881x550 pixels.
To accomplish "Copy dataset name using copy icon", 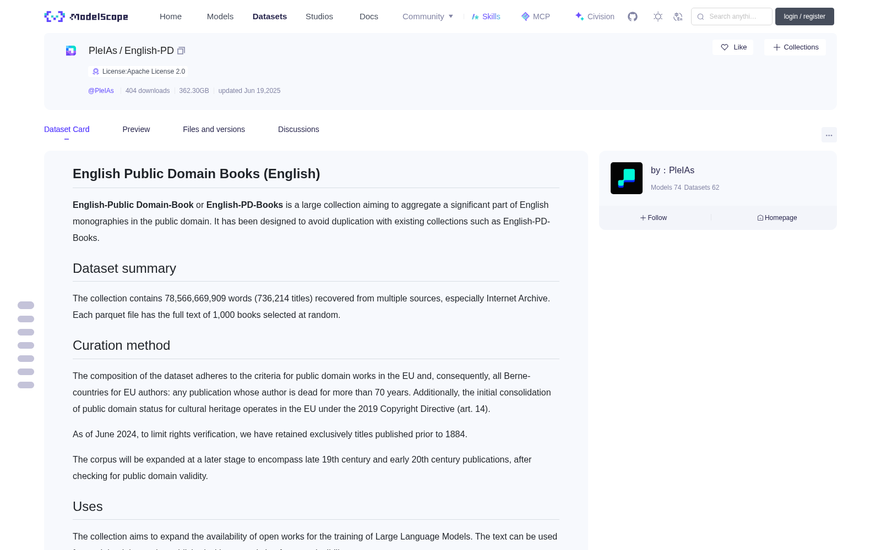I will pyautogui.click(x=181, y=51).
